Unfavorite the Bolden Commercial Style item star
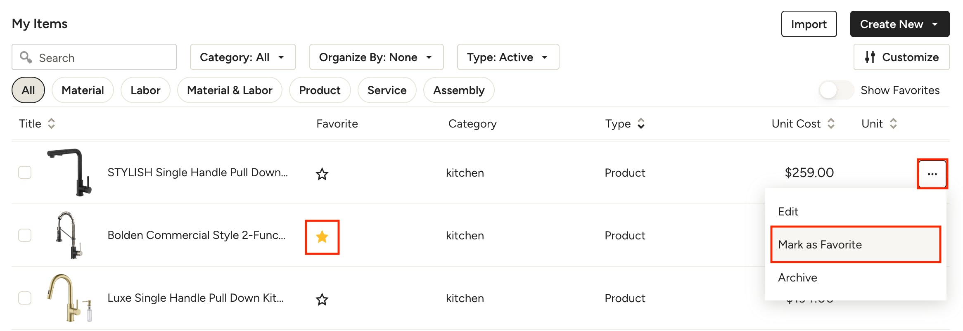Viewport: 963px width, 331px height. [322, 237]
